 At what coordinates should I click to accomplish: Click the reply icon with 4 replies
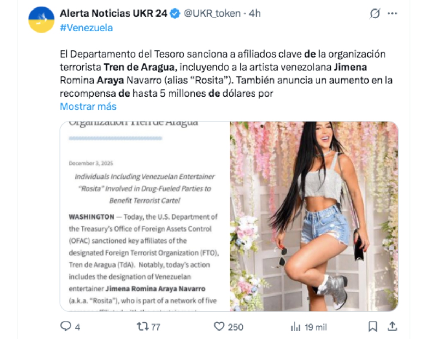pos(65,326)
